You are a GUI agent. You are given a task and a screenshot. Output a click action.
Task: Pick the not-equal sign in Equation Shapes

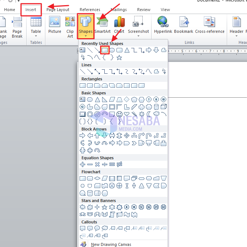pos(119,164)
